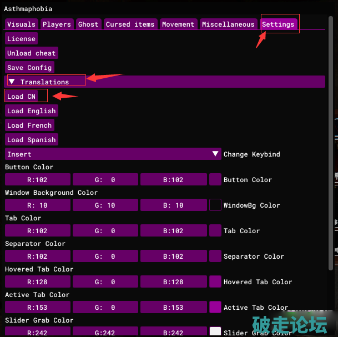Open the Hovered Tab Color swatch
Viewport: 338px width, 337px height.
pos(215,281)
